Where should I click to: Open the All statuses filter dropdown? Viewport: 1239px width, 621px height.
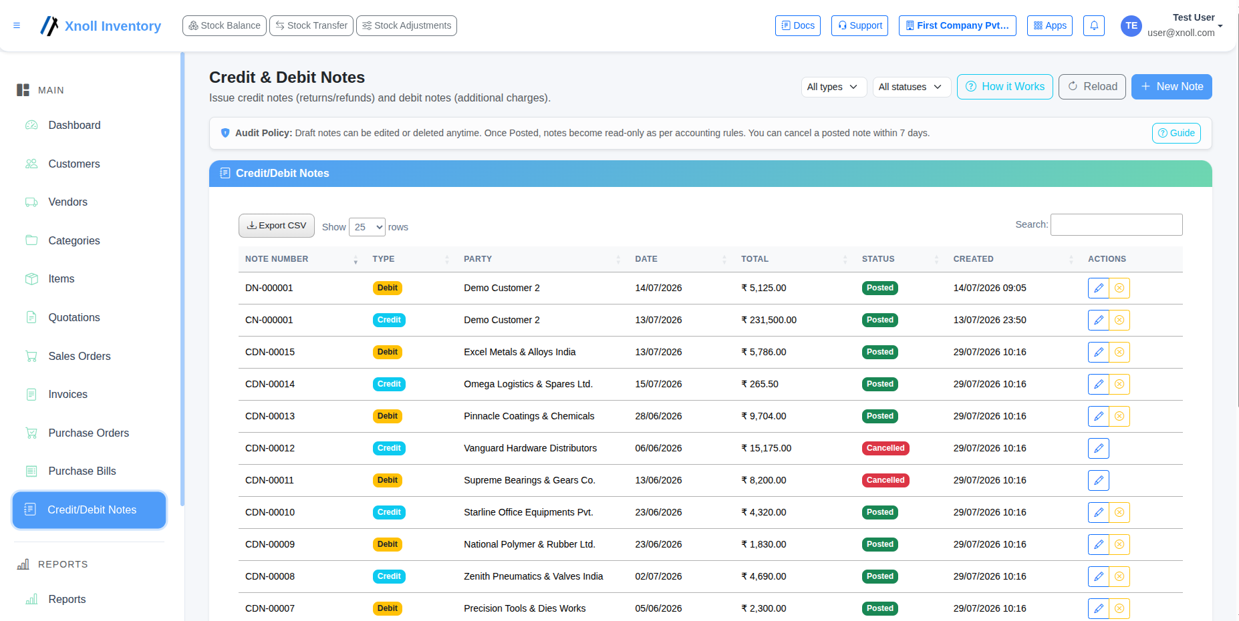912,87
